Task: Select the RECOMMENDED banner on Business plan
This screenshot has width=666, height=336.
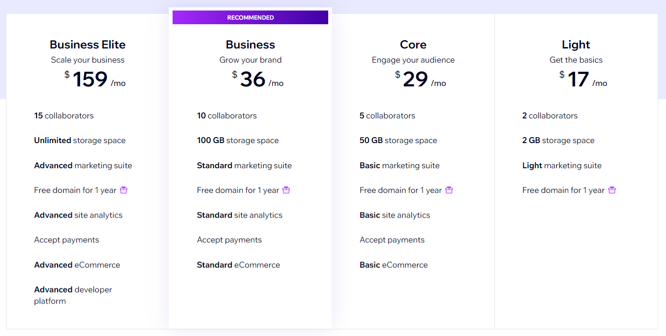Action: click(250, 17)
